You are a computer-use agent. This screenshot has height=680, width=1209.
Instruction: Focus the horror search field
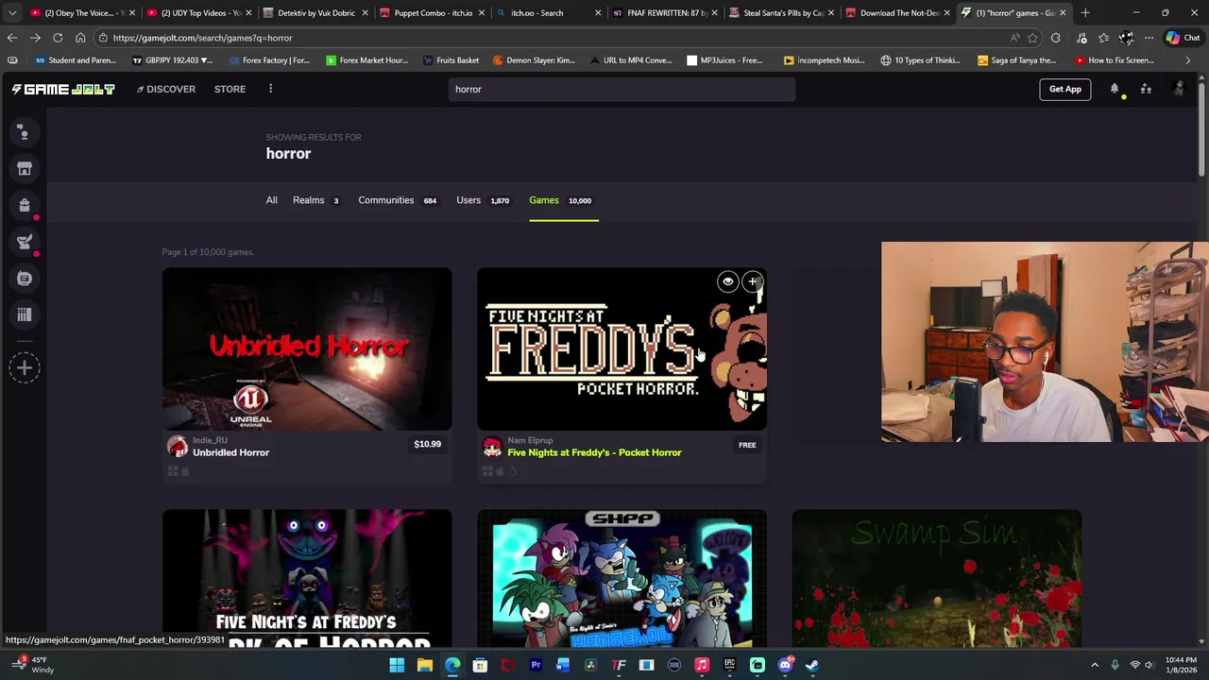point(622,89)
